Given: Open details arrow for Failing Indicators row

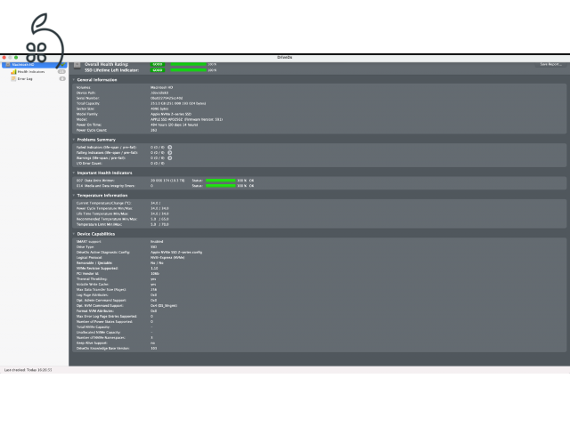Looking at the screenshot, I should point(170,153).
